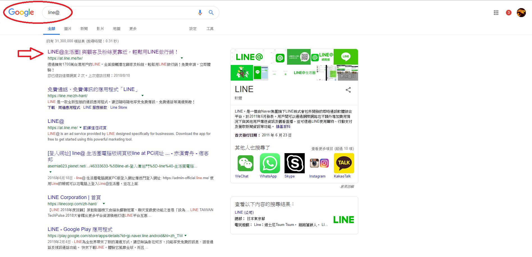Expand options for linecorp.com result
532x257 pixels.
tap(104, 204)
